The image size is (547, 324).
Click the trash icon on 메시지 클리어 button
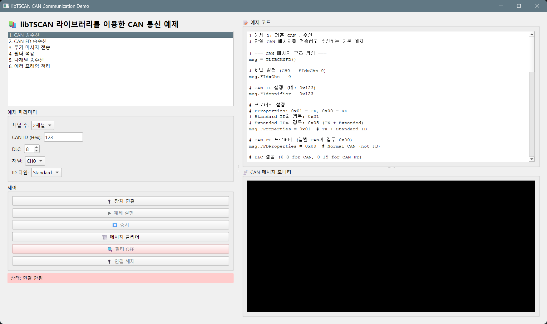click(105, 237)
